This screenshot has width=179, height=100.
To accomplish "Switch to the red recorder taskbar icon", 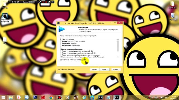I will (x=60, y=97).
